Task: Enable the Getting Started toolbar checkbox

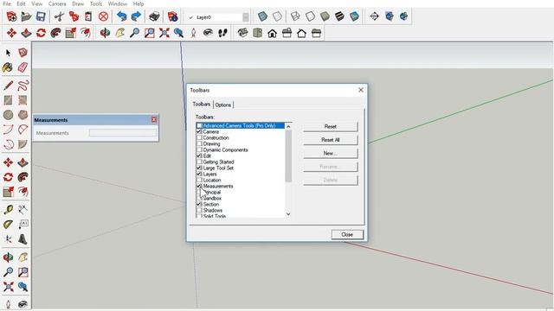Action: tap(199, 162)
